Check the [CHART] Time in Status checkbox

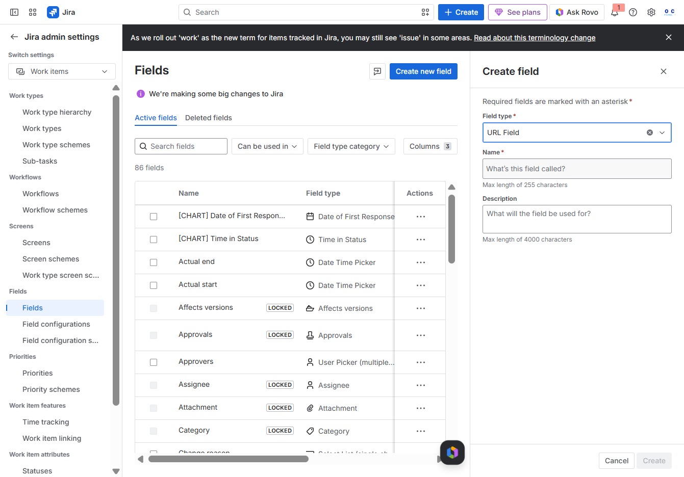(154, 240)
